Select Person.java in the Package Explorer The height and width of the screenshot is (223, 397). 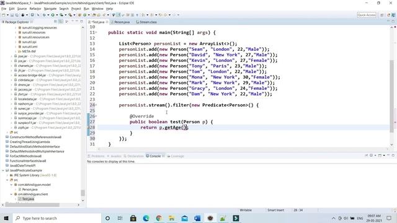click(30, 190)
